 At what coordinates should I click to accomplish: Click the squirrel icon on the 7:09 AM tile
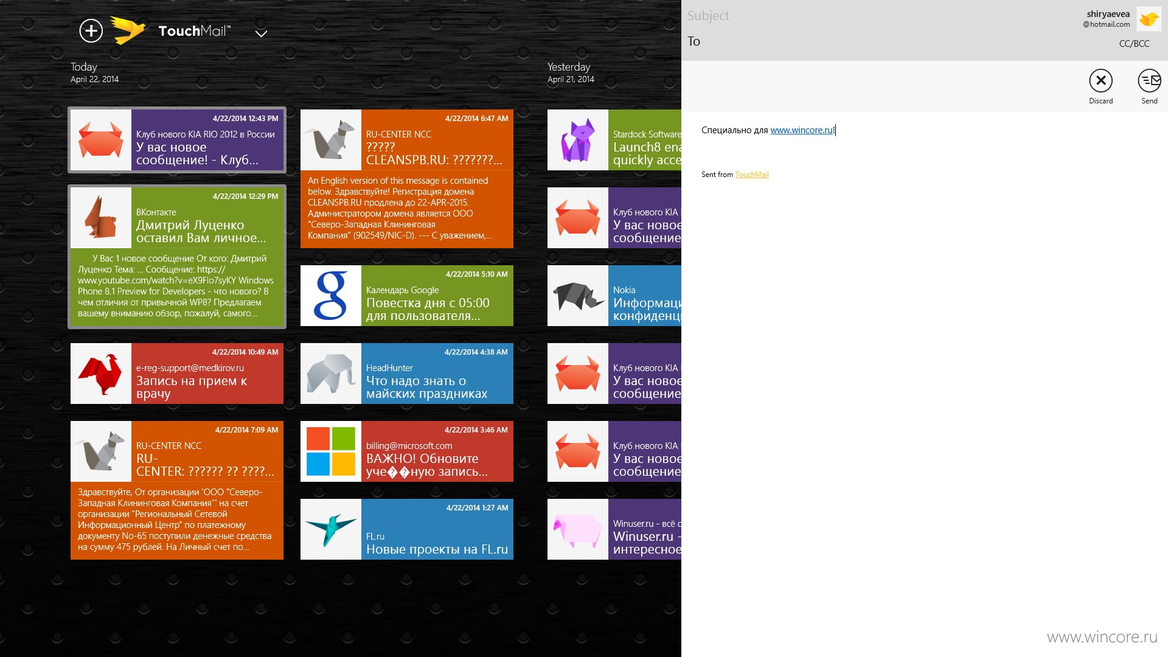[101, 451]
